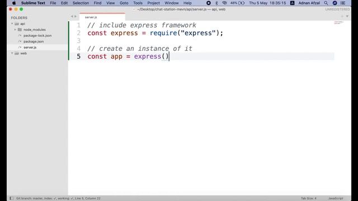The image size is (358, 201).
Task: Open the Goto menu
Action: coord(124,3)
